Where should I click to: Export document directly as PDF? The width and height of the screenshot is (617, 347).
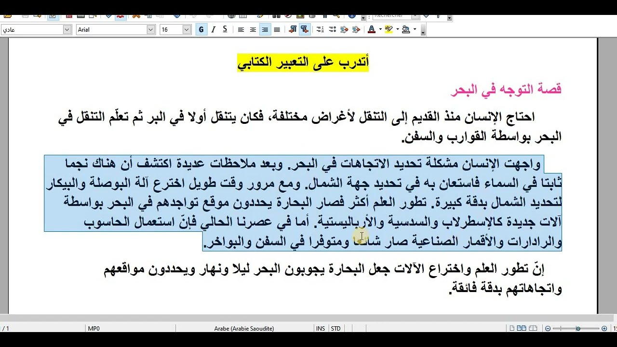point(69,16)
